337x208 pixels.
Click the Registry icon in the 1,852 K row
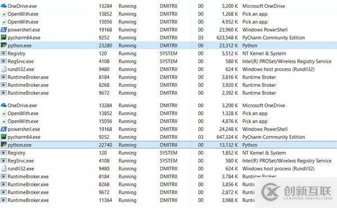4,153
